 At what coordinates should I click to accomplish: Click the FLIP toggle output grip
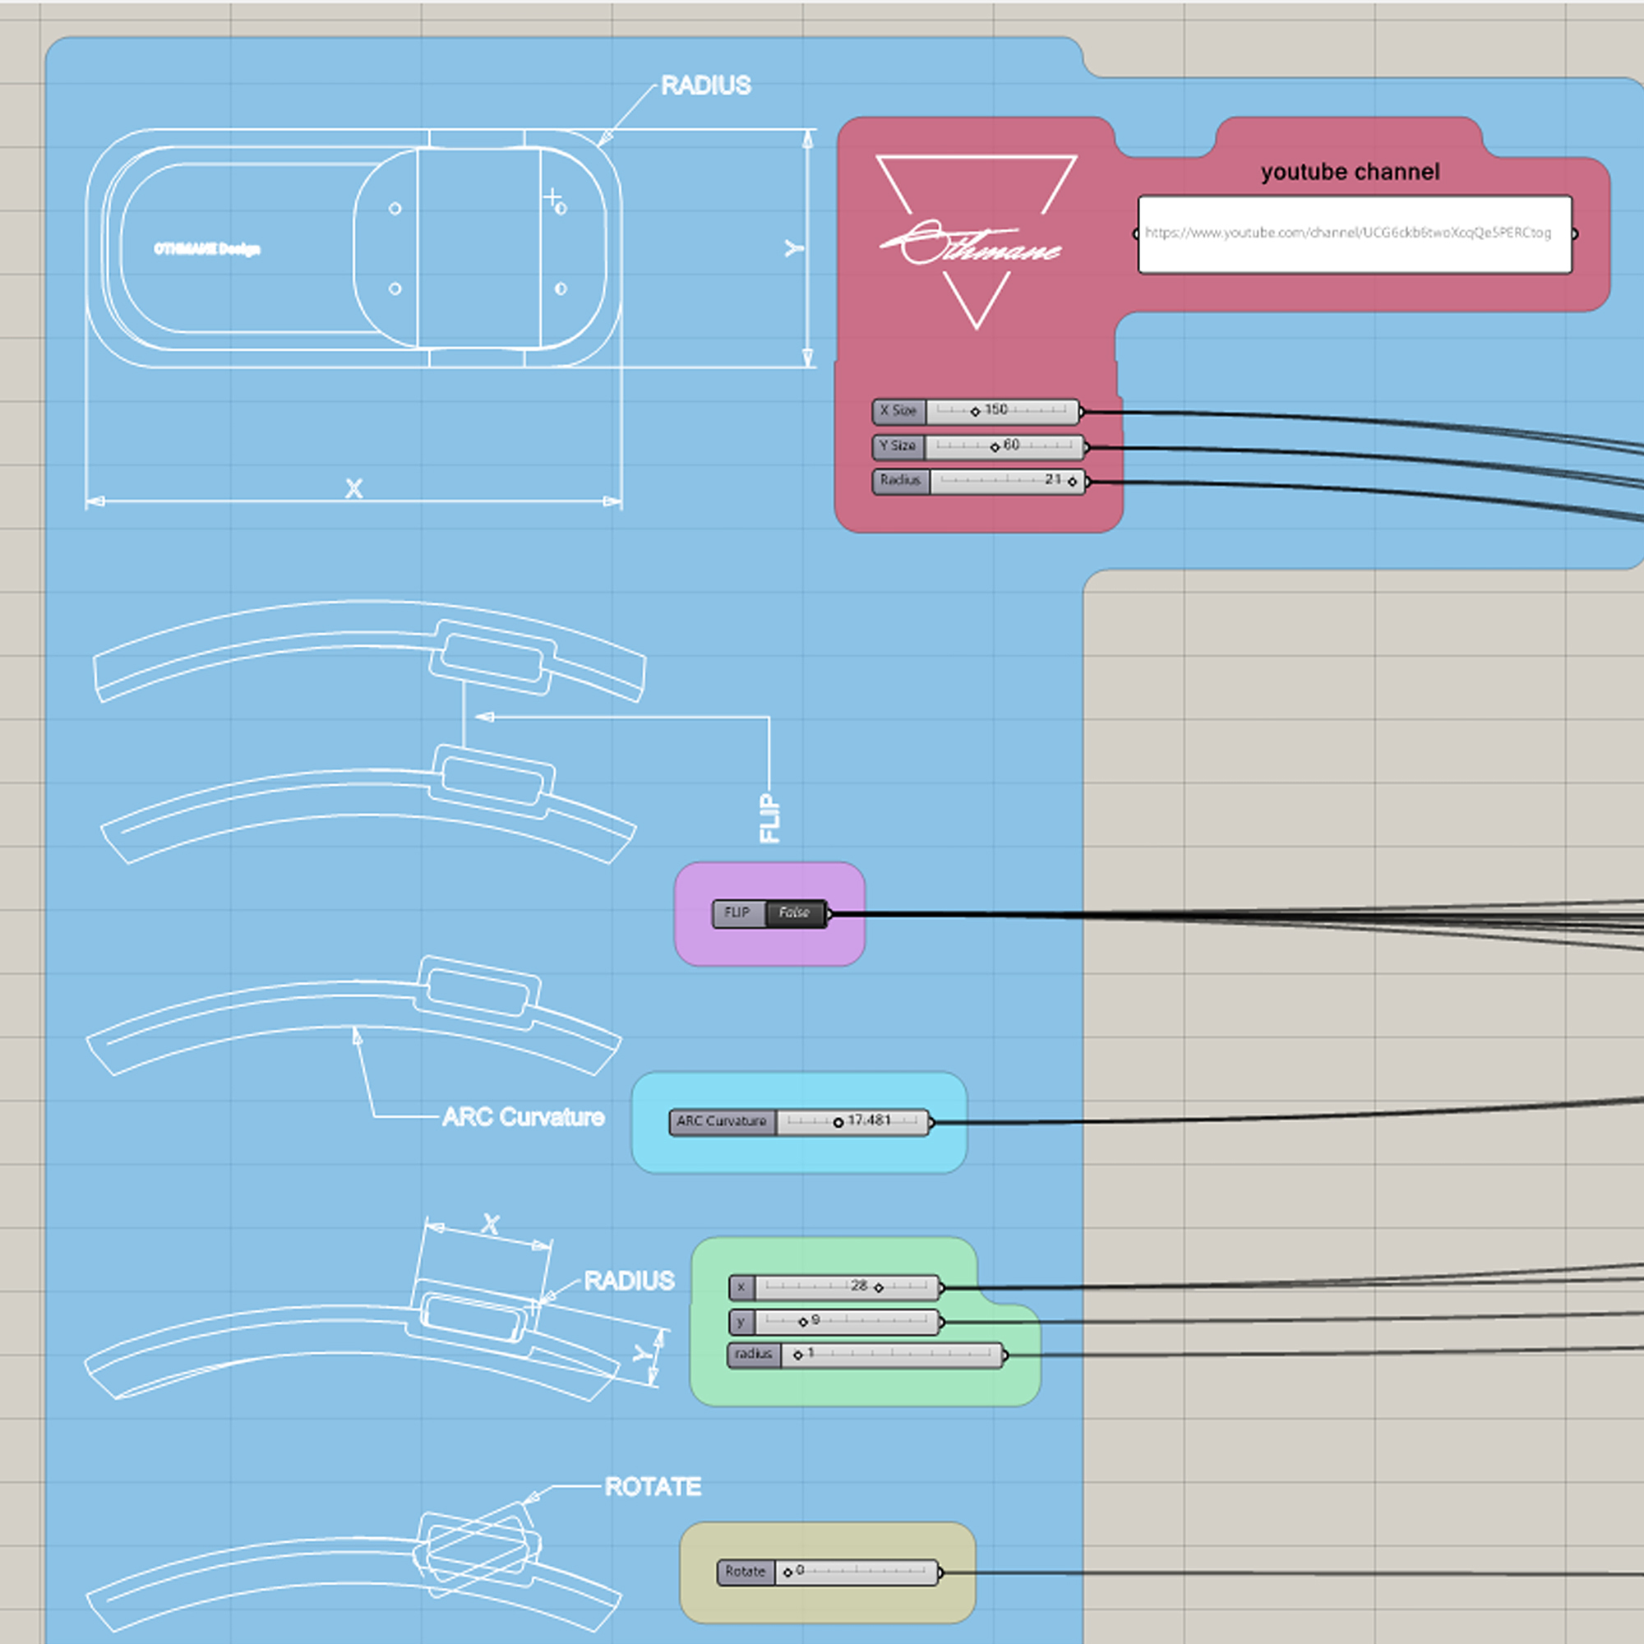(829, 914)
